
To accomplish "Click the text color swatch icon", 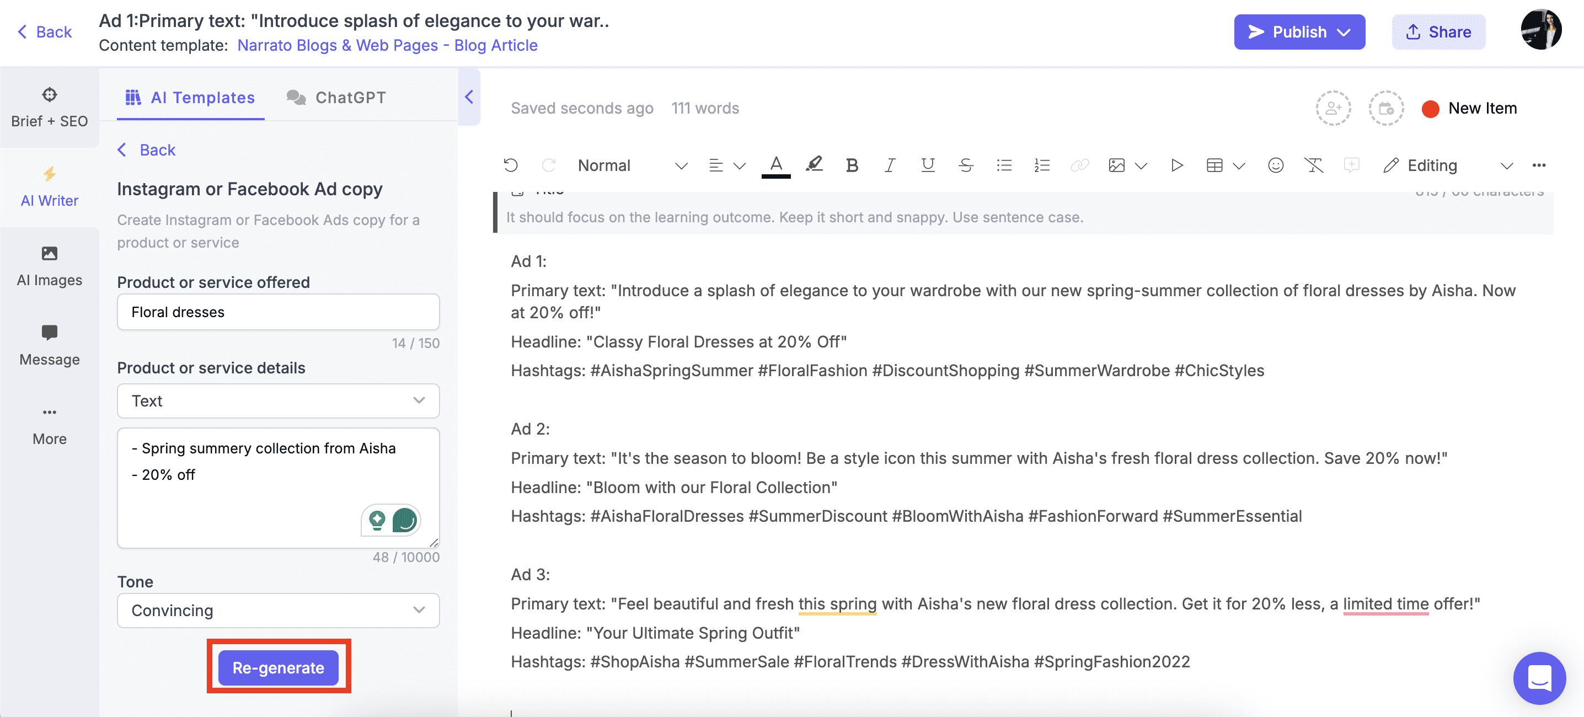I will tap(777, 164).
